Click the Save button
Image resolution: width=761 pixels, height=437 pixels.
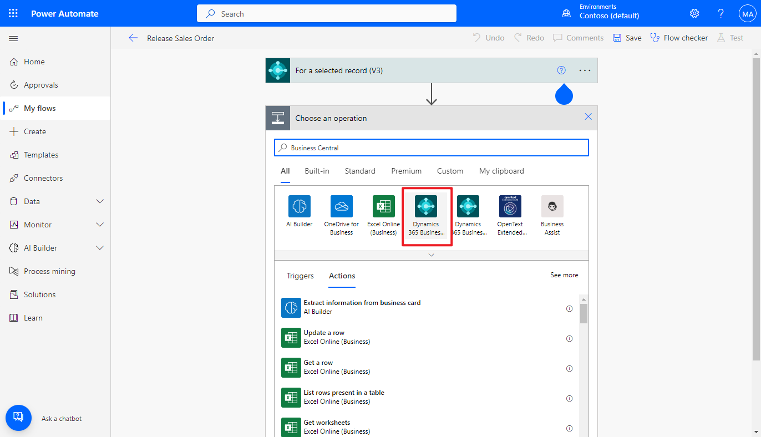click(x=627, y=37)
